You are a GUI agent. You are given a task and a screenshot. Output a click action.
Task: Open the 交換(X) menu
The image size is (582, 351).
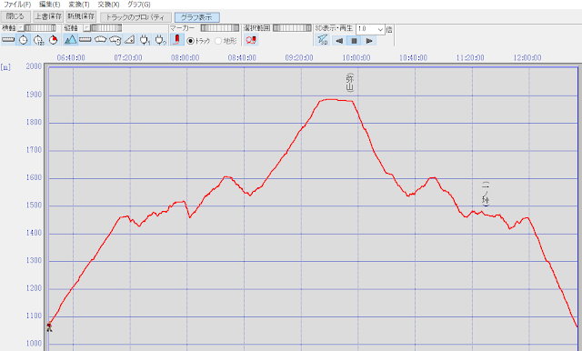click(x=108, y=5)
